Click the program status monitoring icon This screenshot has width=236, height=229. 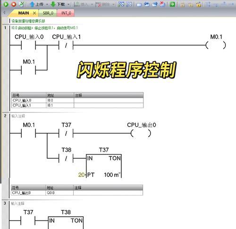121,4
